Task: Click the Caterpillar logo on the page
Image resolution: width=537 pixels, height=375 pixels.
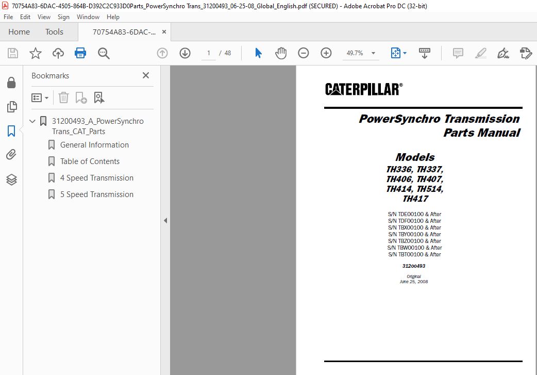Action: click(x=364, y=89)
